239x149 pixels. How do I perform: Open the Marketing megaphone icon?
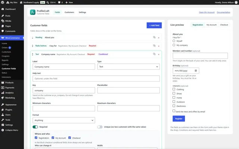tap(3, 98)
